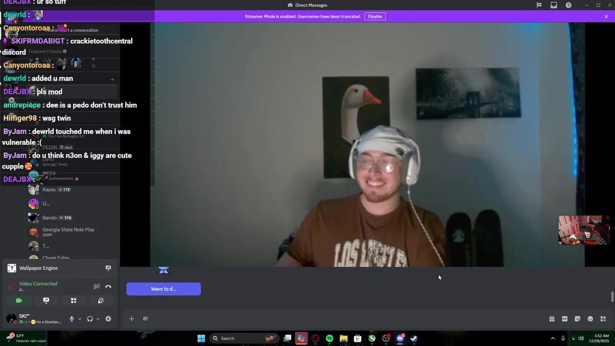The width and height of the screenshot is (615, 346).
Task: Open Opera browser from the taskbar
Action: [316, 338]
